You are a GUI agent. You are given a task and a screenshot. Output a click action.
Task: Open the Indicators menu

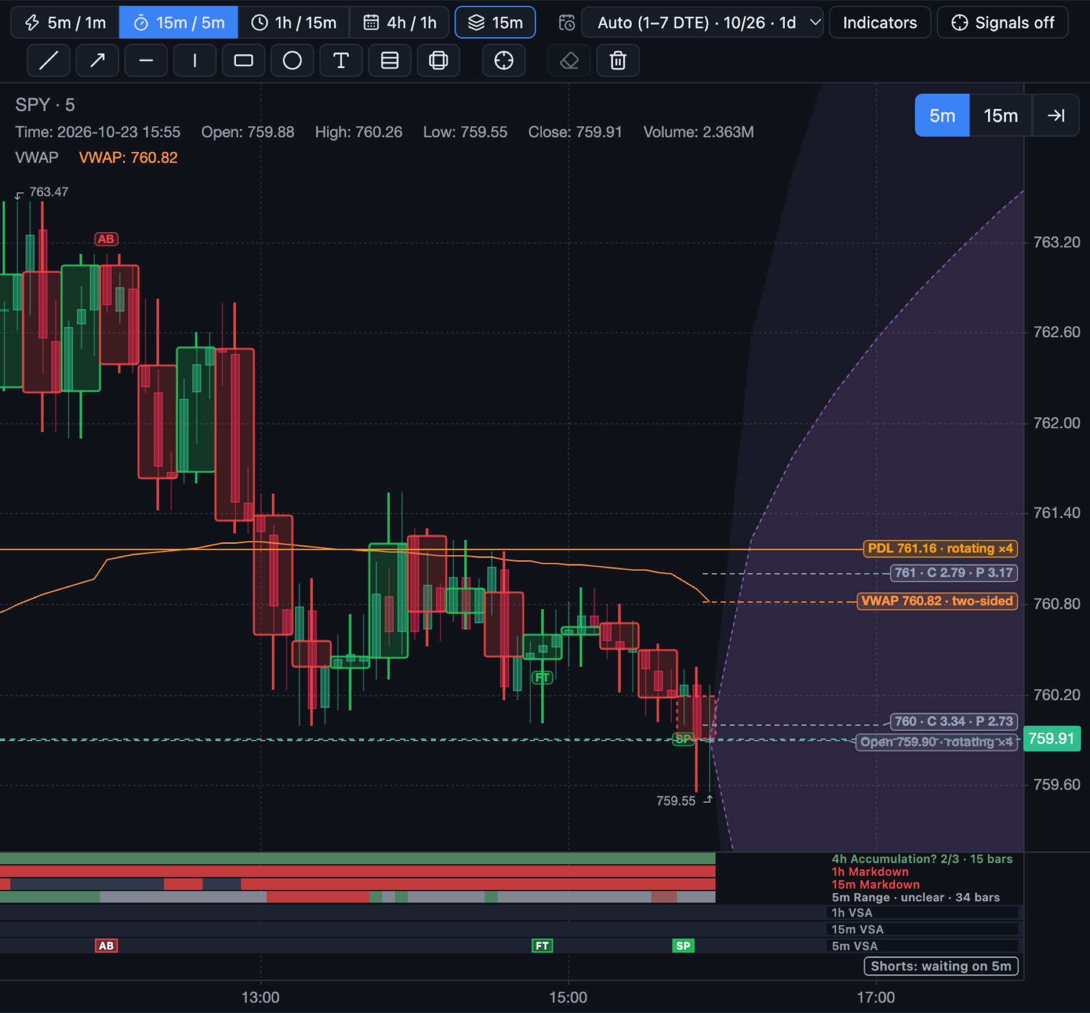[880, 22]
